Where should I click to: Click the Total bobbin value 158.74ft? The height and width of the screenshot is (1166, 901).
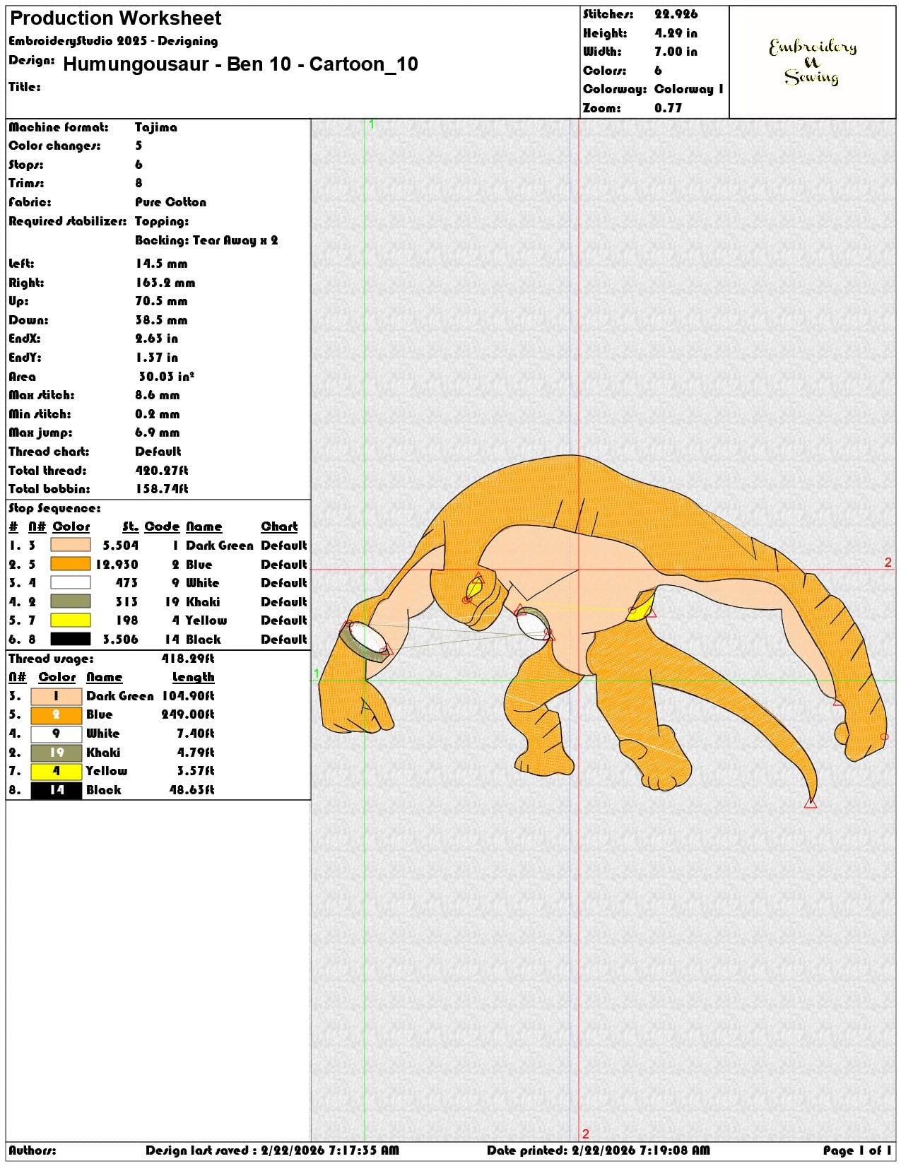[162, 489]
